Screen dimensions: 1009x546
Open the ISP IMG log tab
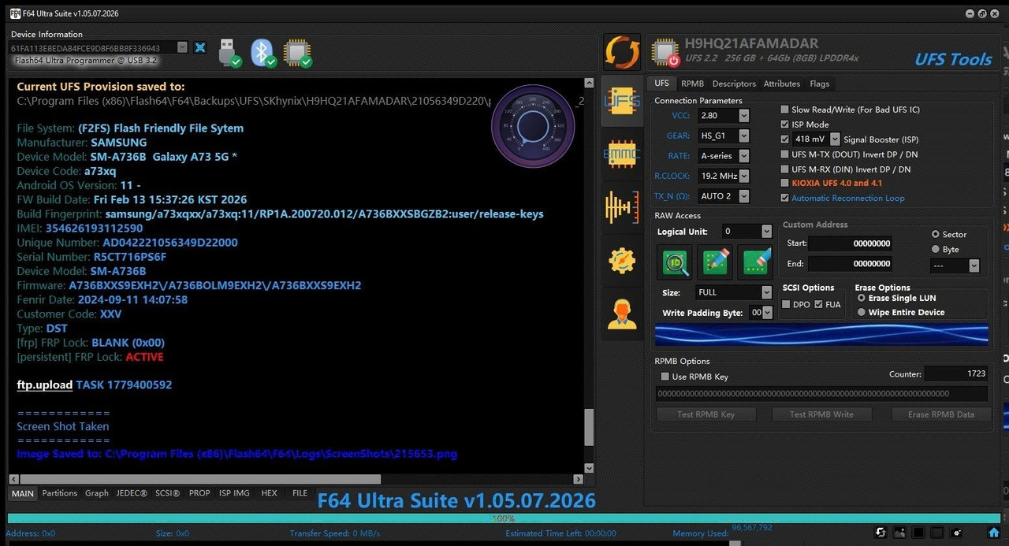(234, 493)
